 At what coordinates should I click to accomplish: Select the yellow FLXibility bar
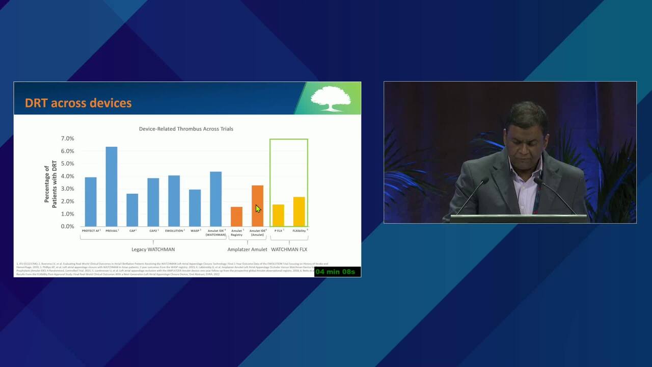(x=299, y=212)
